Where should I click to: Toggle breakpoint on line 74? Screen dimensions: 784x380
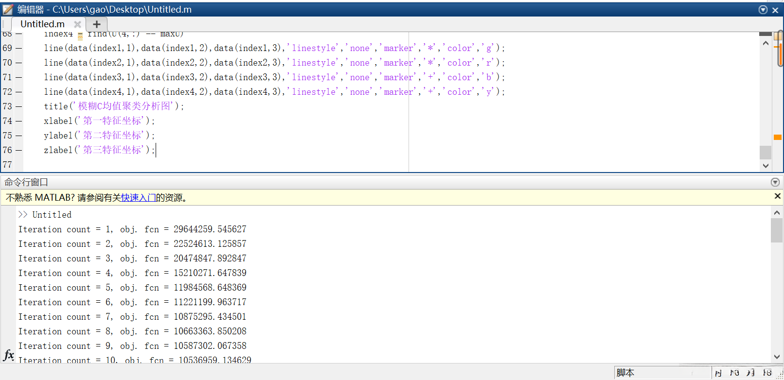(x=19, y=121)
